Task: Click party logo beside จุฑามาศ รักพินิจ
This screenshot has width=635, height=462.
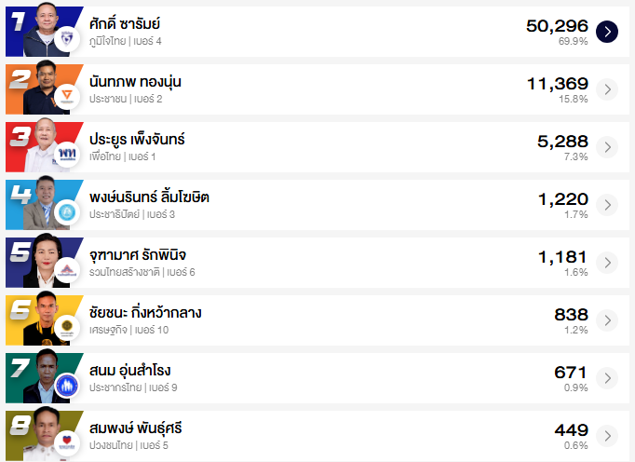Action: coord(67,269)
